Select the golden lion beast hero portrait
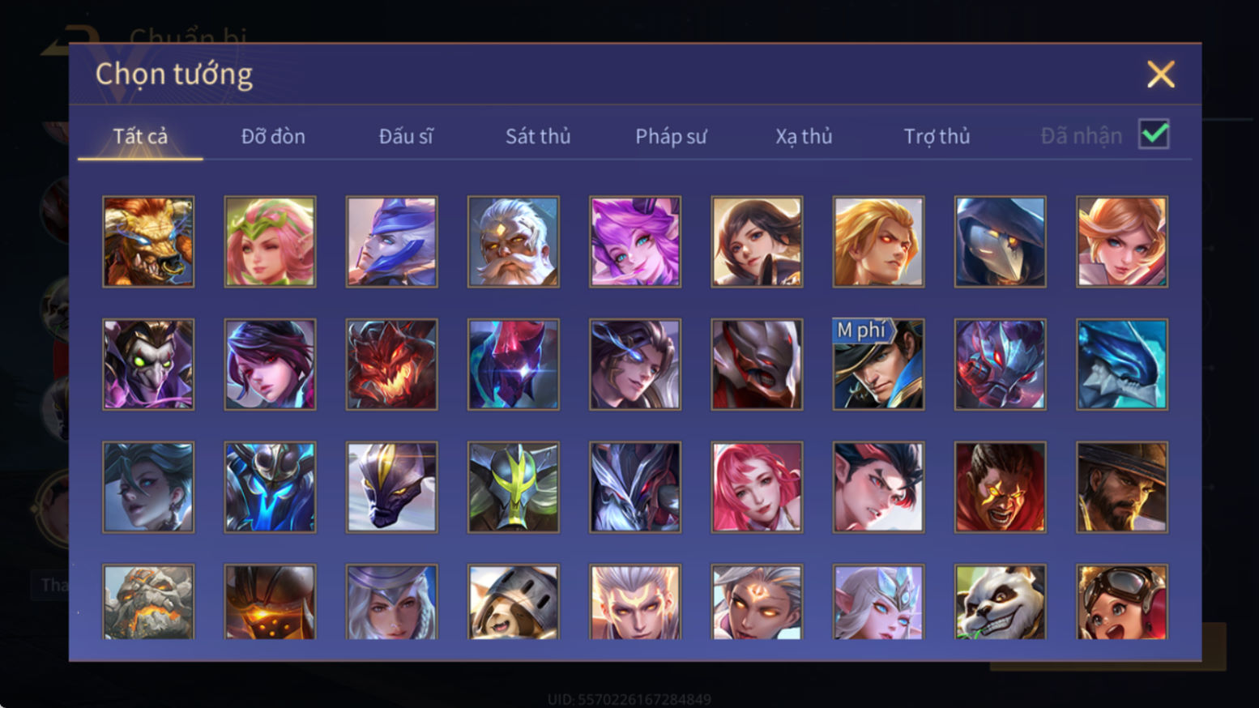The width and height of the screenshot is (1259, 708). (148, 241)
